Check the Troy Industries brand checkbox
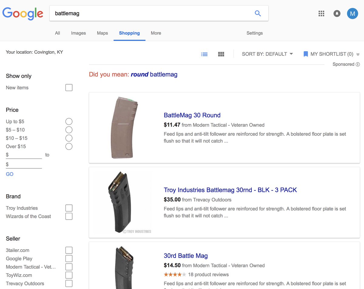 69,208
